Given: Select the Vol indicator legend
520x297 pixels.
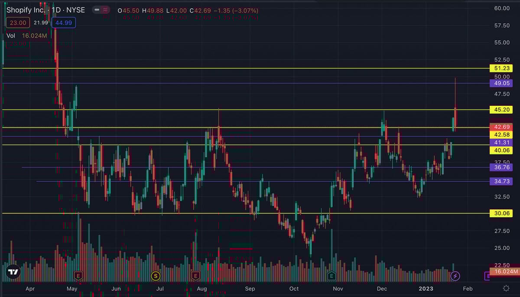Looking at the screenshot, I should tap(11, 36).
